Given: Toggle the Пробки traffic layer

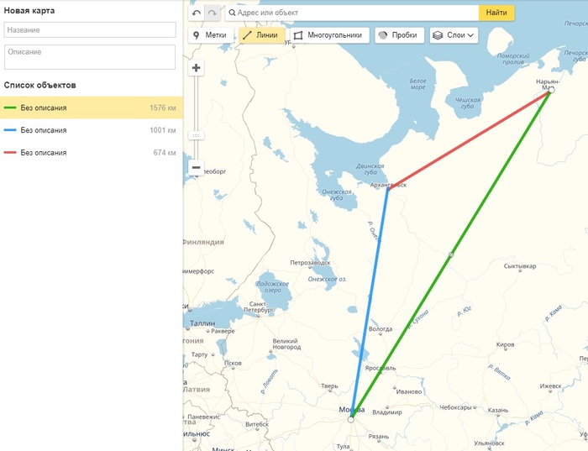Looking at the screenshot, I should tap(398, 35).
